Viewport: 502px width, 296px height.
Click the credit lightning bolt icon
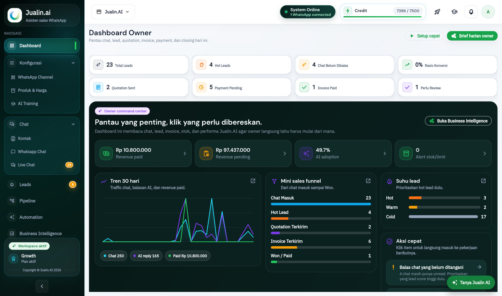pyautogui.click(x=348, y=11)
